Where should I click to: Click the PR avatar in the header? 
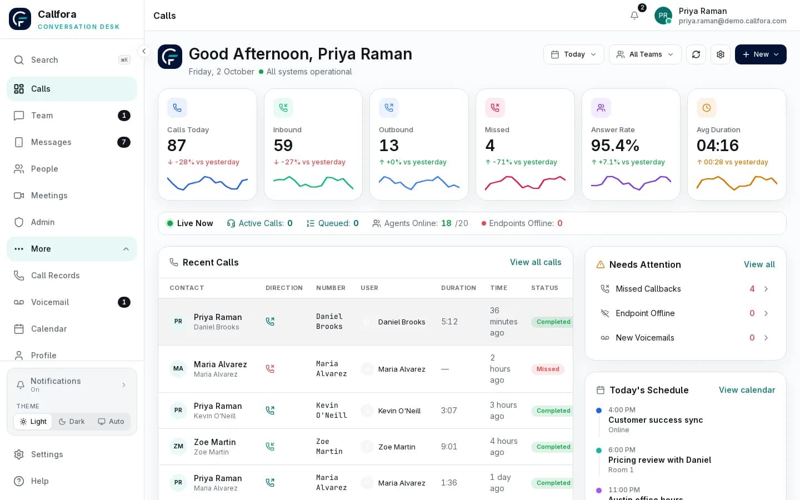663,16
